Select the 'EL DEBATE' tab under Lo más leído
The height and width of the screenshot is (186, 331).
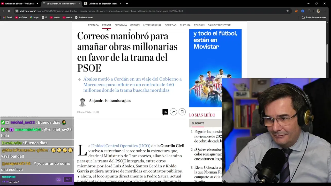click(198, 123)
